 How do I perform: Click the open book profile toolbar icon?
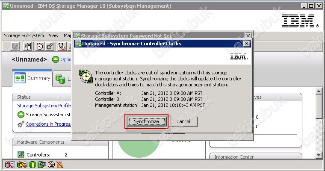pos(27,46)
